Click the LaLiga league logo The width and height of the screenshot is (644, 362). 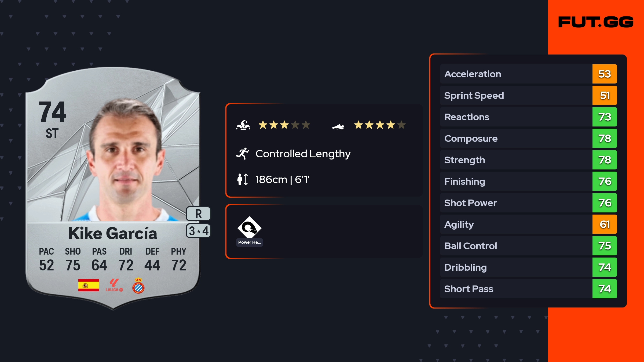coord(114,285)
